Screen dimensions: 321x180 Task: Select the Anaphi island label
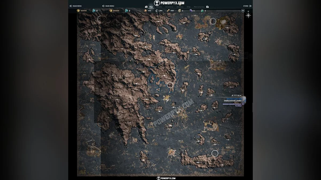pos(215,143)
